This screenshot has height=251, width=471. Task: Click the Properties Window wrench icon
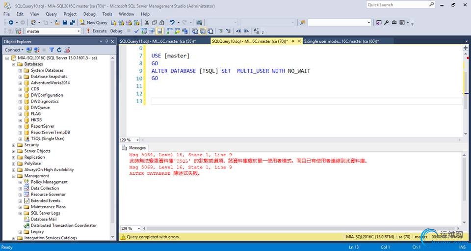tap(387, 23)
